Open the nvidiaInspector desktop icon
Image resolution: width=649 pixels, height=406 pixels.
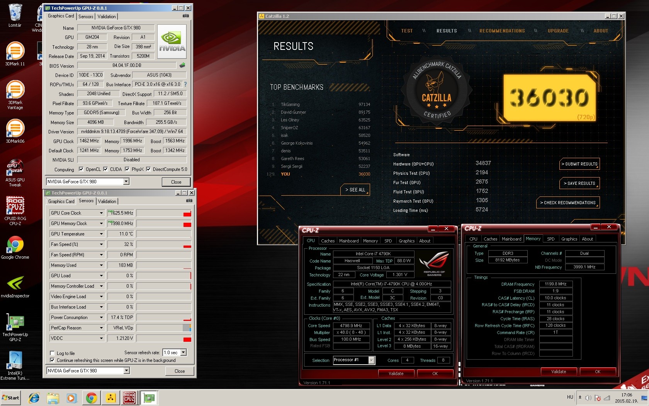(15, 286)
